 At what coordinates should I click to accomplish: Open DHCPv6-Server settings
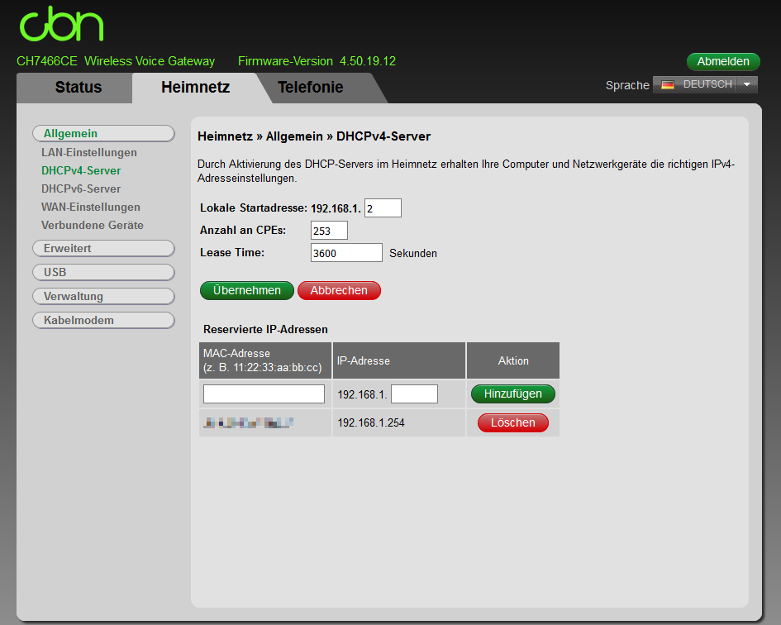83,188
